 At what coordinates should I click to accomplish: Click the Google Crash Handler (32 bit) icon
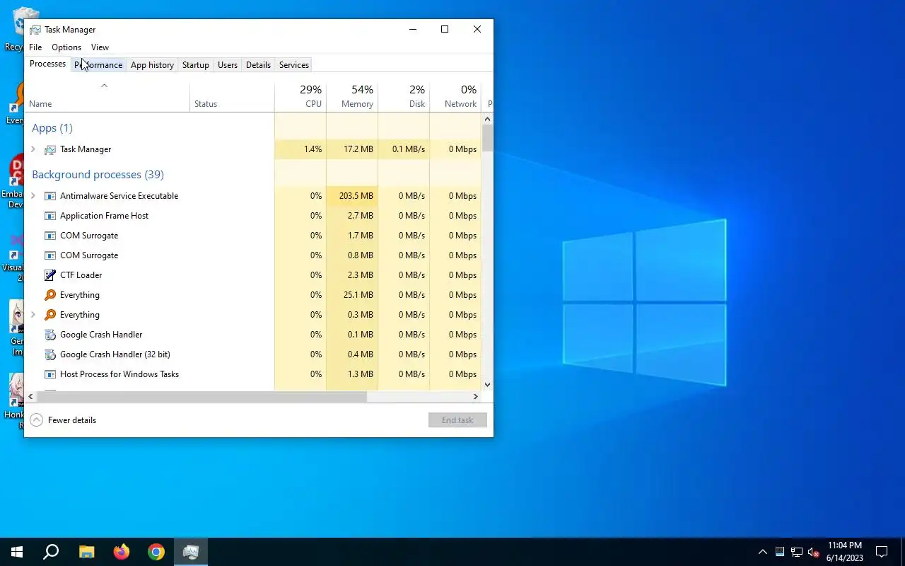click(x=50, y=354)
